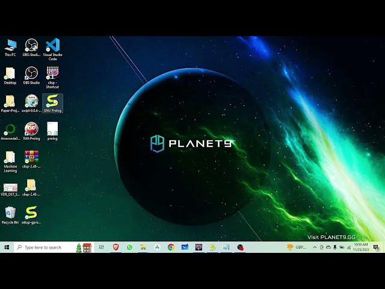Select the swipl-9.0.4 installer icon

tap(31, 104)
